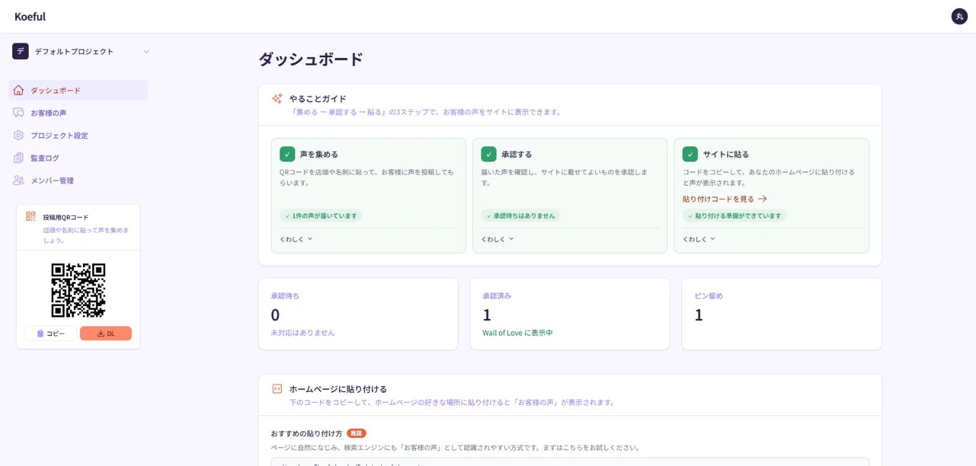976x466 pixels.
Task: Click the 推奨 badge
Action: (356, 433)
